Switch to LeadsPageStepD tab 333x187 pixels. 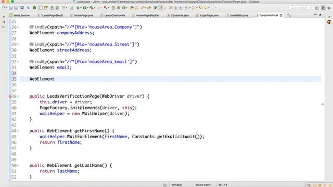(50, 15)
